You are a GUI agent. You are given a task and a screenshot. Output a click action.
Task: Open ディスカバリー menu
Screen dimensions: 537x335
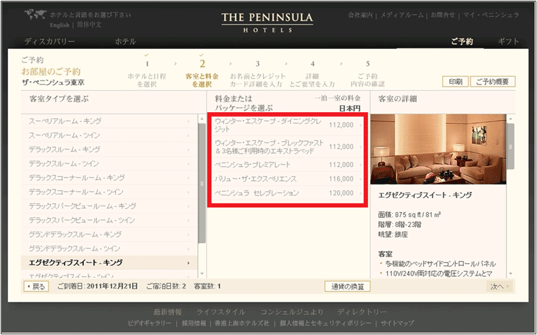(x=49, y=42)
